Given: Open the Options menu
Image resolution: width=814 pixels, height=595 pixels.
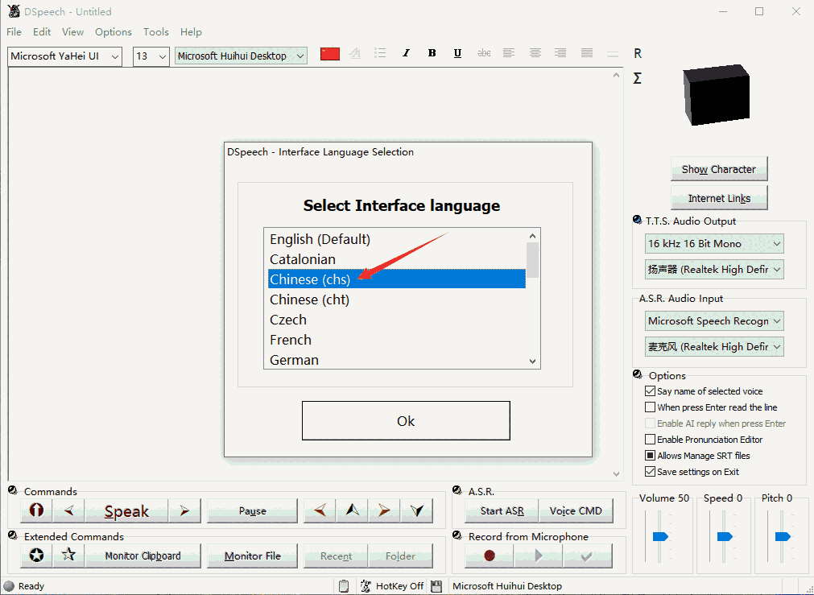Looking at the screenshot, I should pos(114,32).
